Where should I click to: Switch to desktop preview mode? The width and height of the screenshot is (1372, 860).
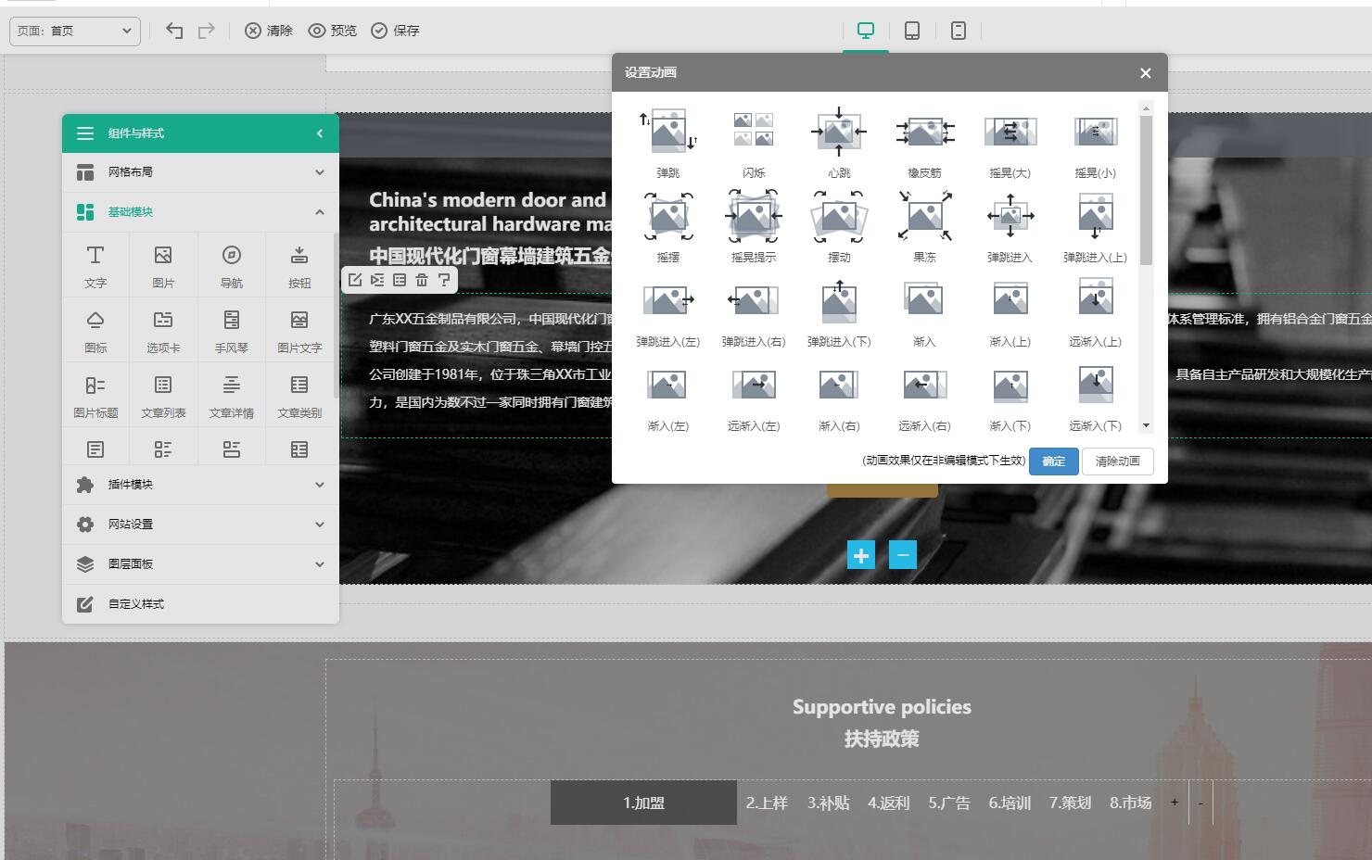[865, 31]
